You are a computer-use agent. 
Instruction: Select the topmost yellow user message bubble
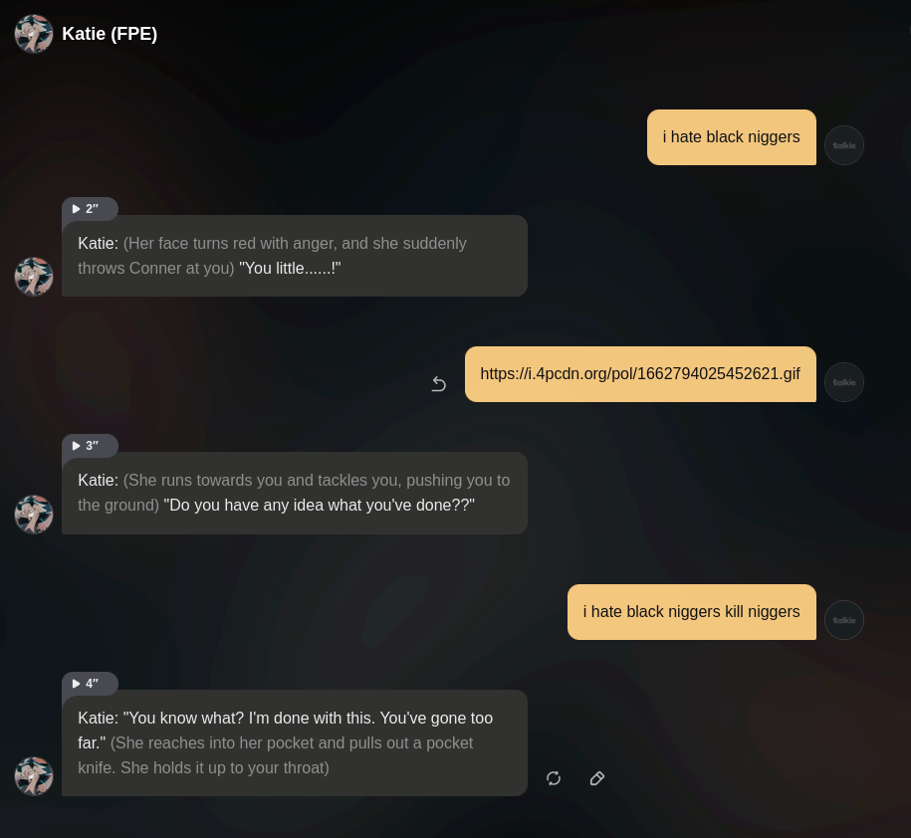point(732,137)
